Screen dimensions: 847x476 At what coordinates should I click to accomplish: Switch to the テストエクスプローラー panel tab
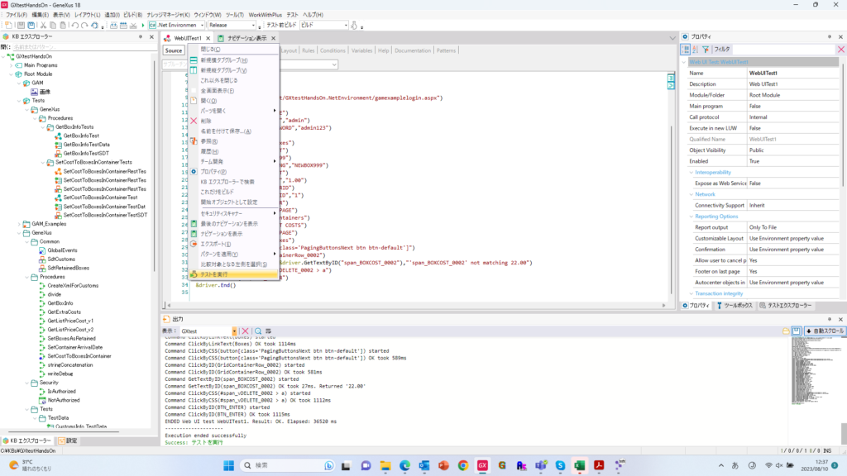(x=786, y=306)
